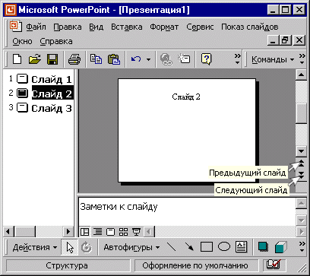The image size is (310, 276).
Task: Click the PowerPoint document icon in menu bar
Action: [x=16, y=26]
